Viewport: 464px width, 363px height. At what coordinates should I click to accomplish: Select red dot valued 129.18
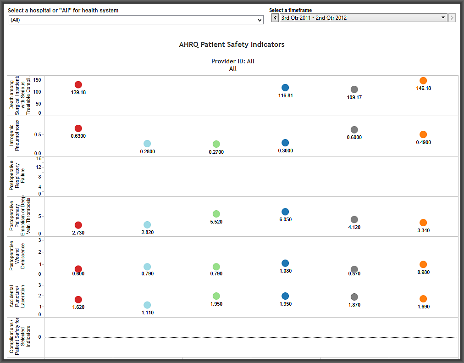click(78, 85)
